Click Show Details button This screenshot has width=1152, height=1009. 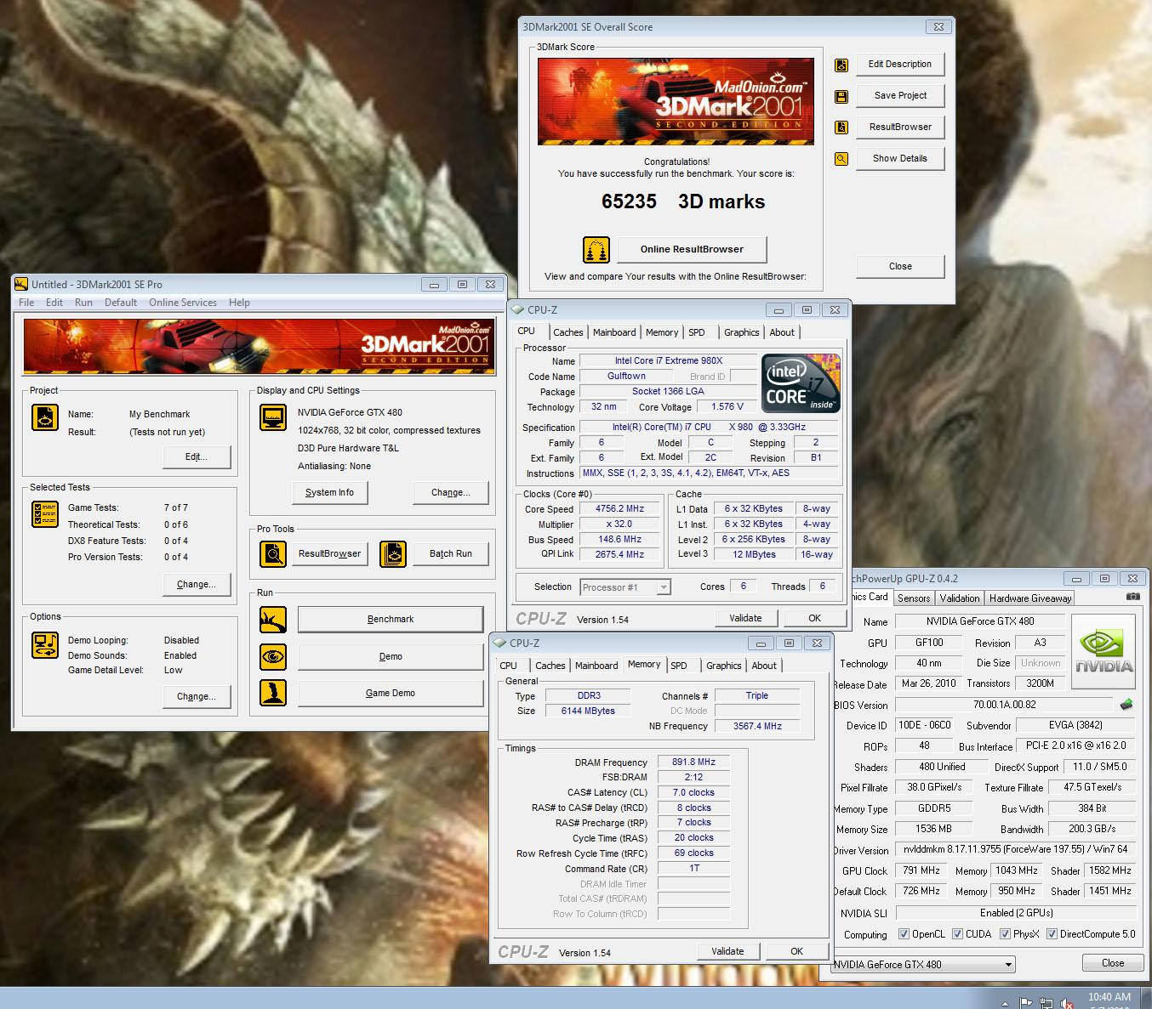click(900, 159)
